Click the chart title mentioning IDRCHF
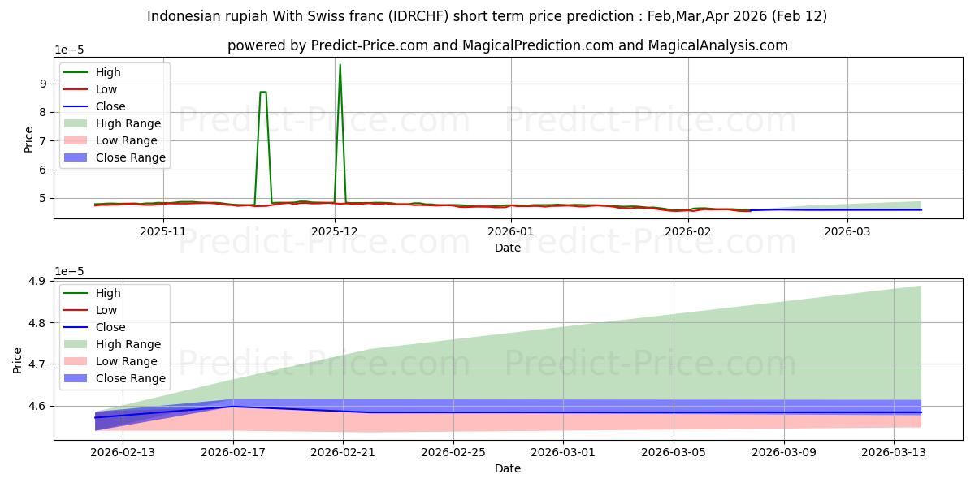975x487 pixels. pyautogui.click(x=487, y=16)
